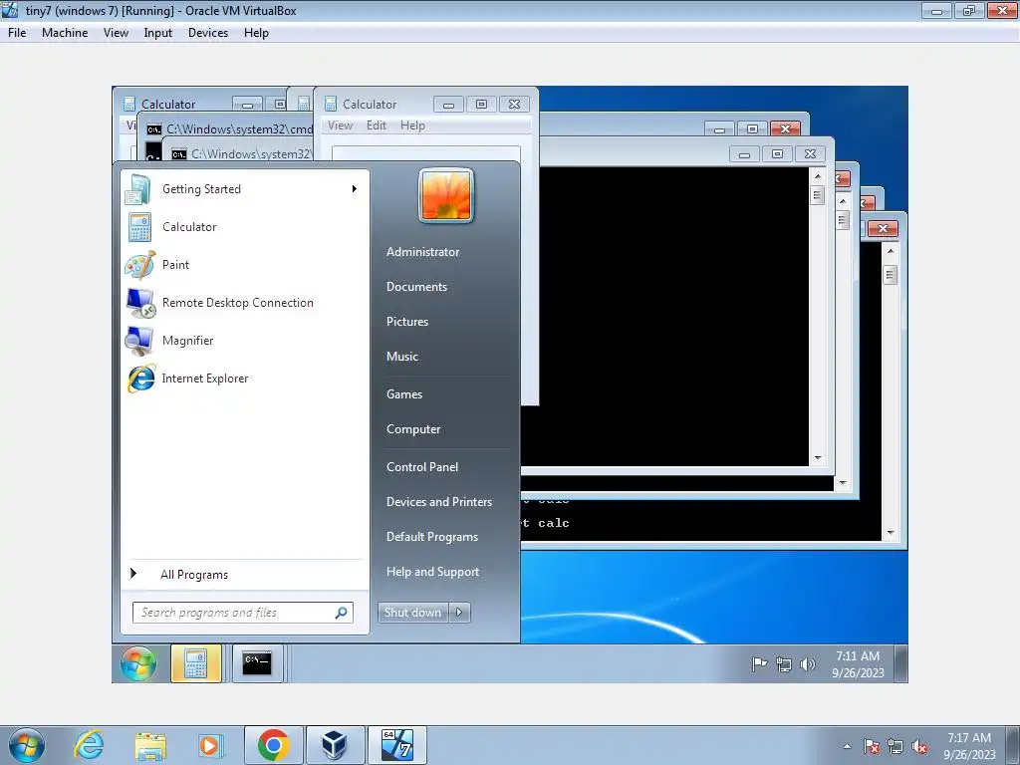Show hidden icons in host tray

[847, 747]
